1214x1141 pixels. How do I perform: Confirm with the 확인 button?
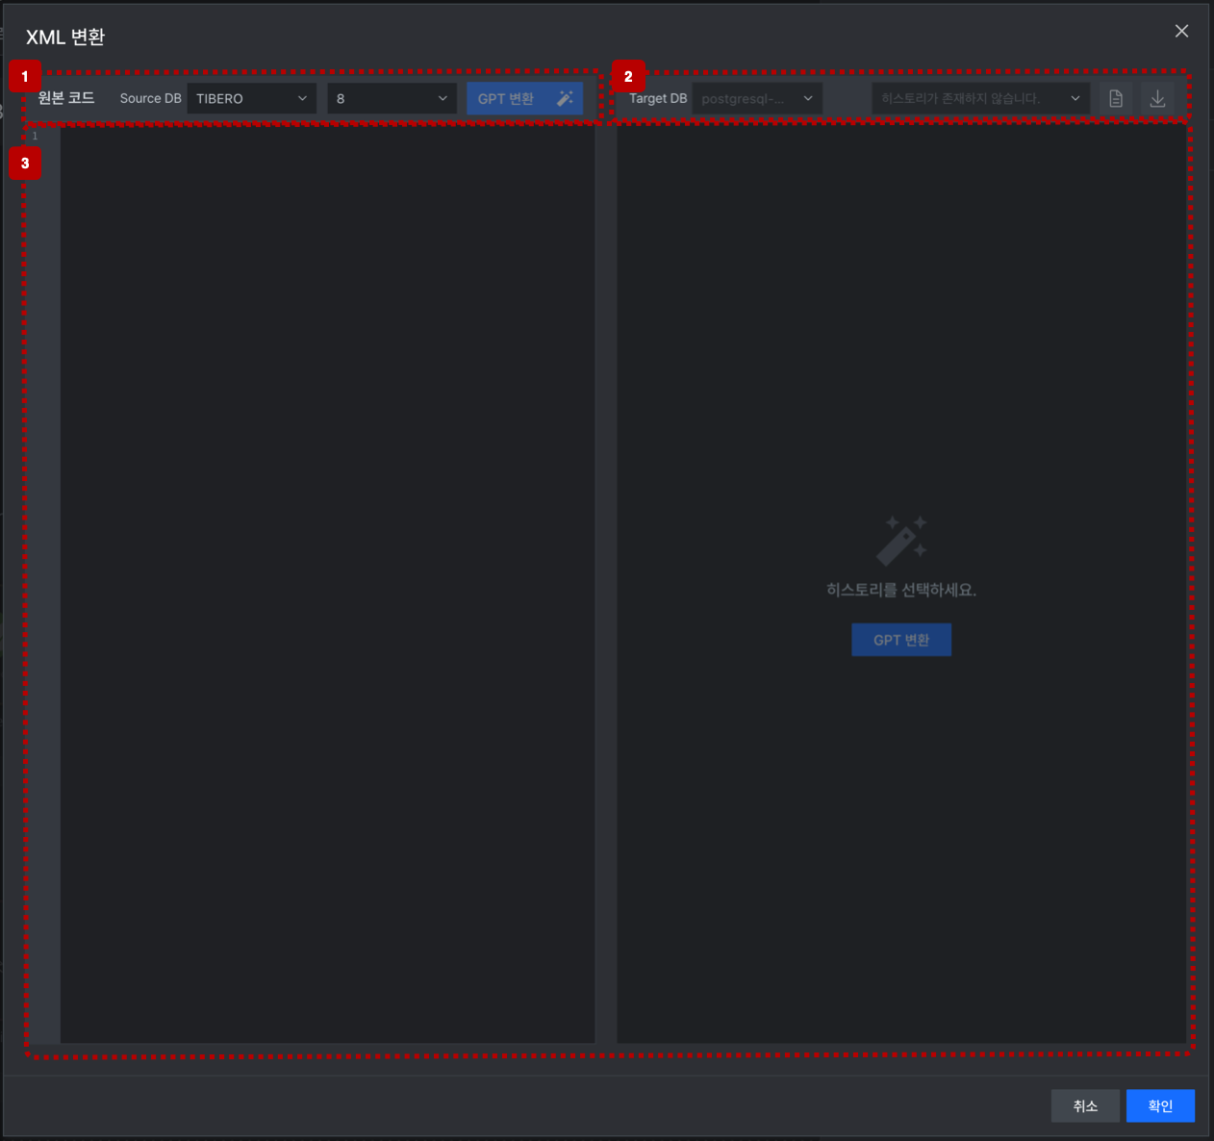click(1160, 1106)
